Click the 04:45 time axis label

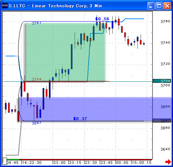point(13,162)
